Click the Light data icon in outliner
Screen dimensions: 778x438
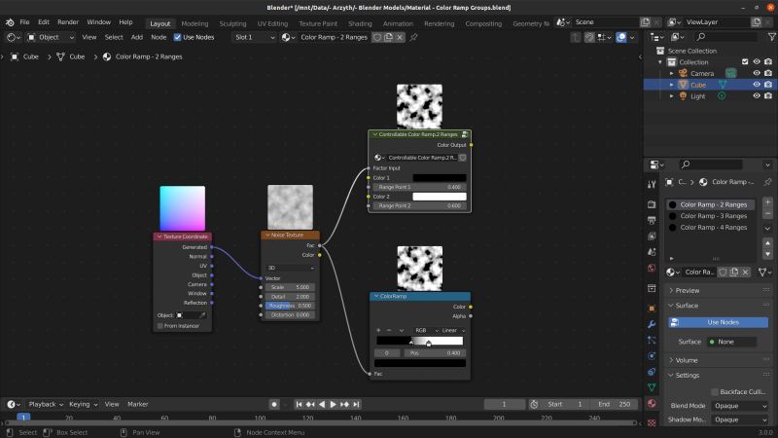tap(722, 95)
